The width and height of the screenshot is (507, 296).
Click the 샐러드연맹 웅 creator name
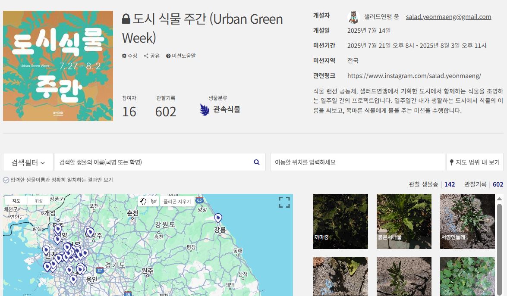click(381, 17)
